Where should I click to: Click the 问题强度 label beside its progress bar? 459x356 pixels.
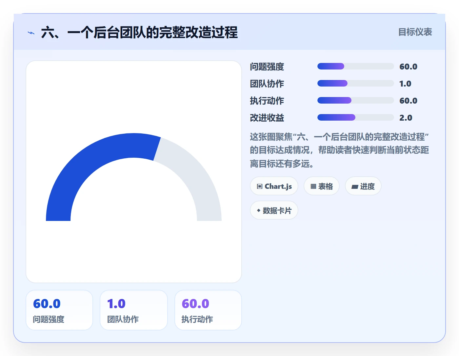[267, 67]
